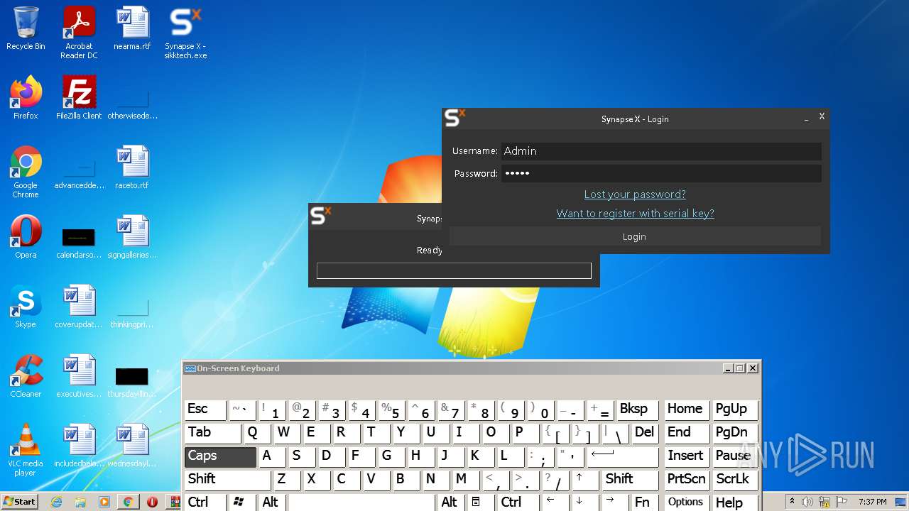This screenshot has height=511, width=909.
Task: Select the includedbelo document icon
Action: (x=79, y=446)
